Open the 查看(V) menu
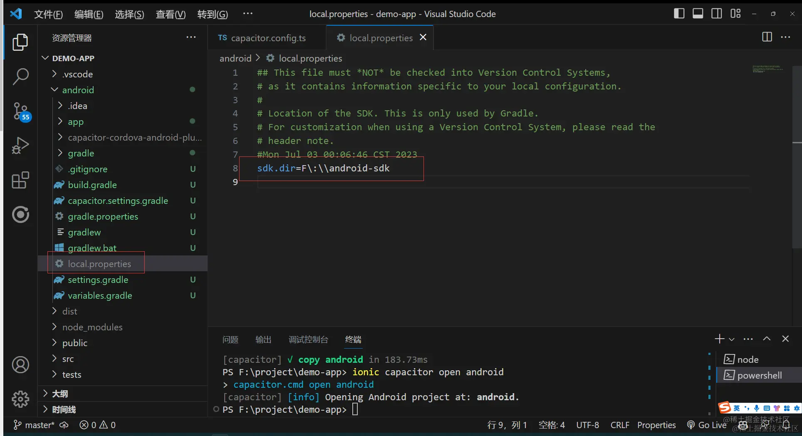The height and width of the screenshot is (436, 802). (x=171, y=14)
